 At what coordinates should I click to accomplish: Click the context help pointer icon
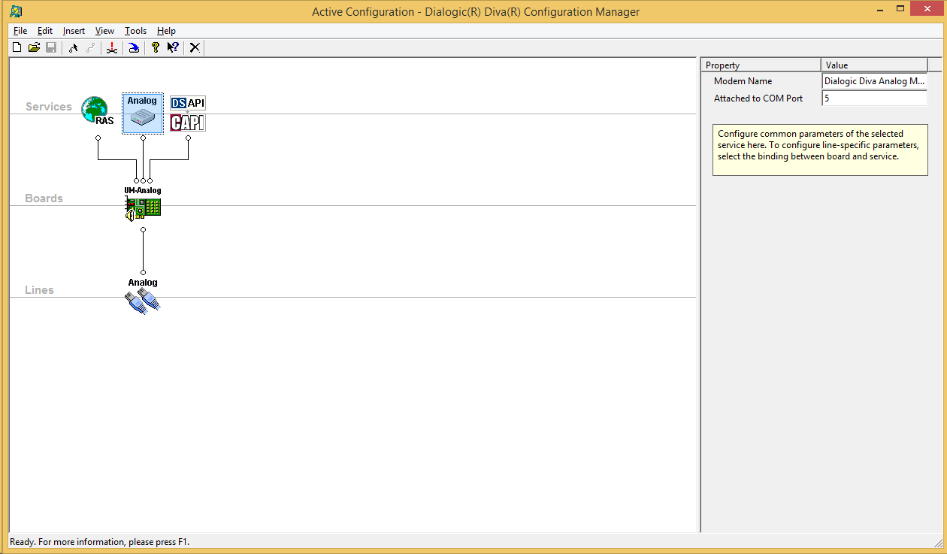click(173, 48)
